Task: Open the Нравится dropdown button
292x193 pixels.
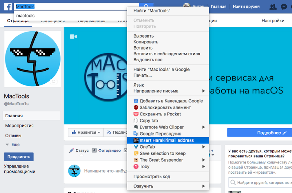Action: pyautogui.click(x=86, y=133)
